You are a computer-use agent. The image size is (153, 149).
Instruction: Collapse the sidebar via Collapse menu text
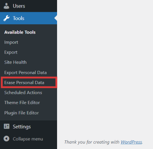coord(28,139)
